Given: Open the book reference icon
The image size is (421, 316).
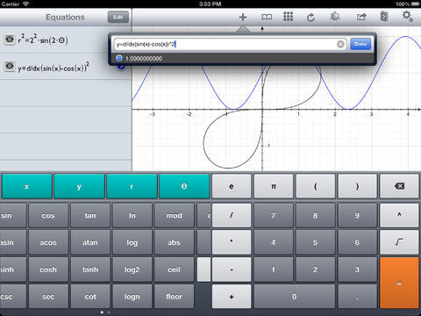Looking at the screenshot, I should pos(267,18).
